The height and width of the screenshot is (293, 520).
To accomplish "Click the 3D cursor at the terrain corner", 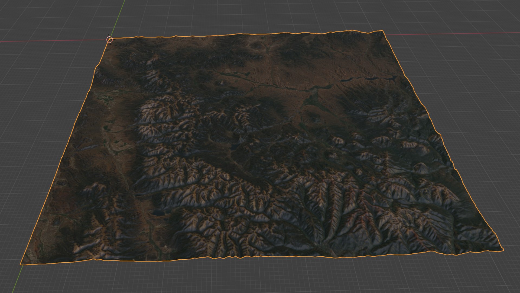I will point(110,40).
